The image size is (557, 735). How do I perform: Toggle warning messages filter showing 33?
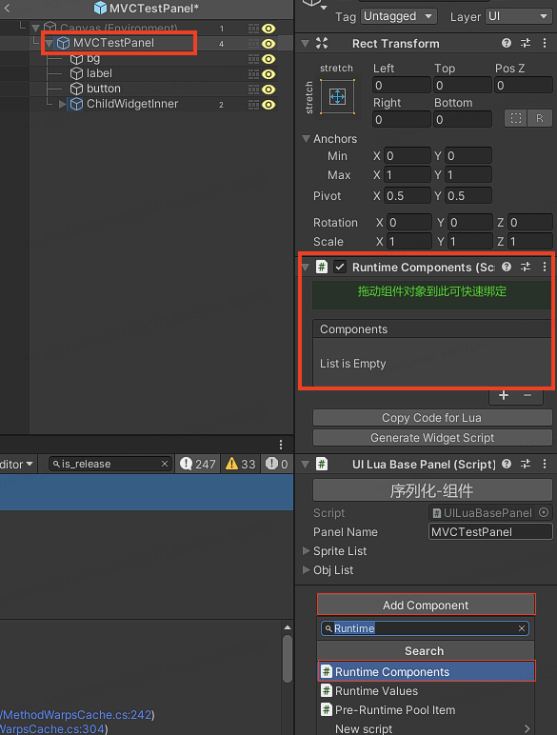tap(241, 464)
